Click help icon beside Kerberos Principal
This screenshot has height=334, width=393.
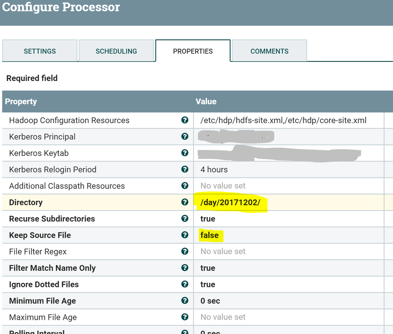pyautogui.click(x=185, y=137)
